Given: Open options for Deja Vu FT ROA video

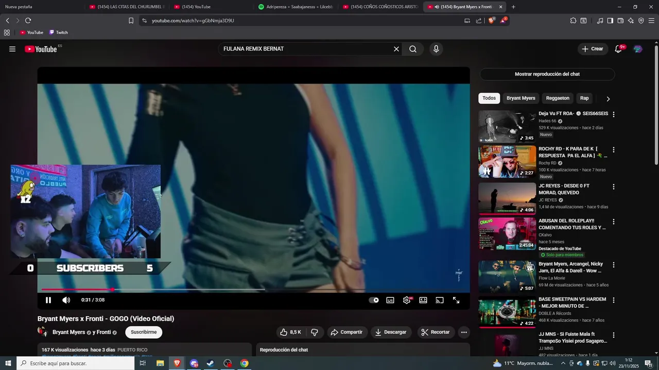Looking at the screenshot, I should click(613, 115).
